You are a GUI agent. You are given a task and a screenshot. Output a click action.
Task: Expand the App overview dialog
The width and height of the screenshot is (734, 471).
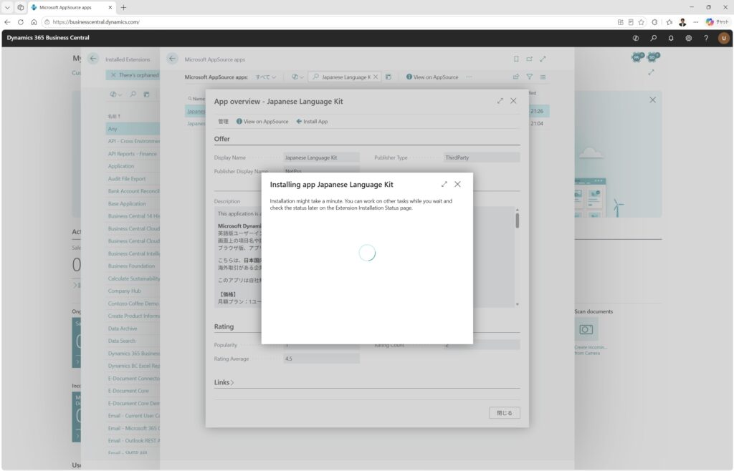[500, 101]
